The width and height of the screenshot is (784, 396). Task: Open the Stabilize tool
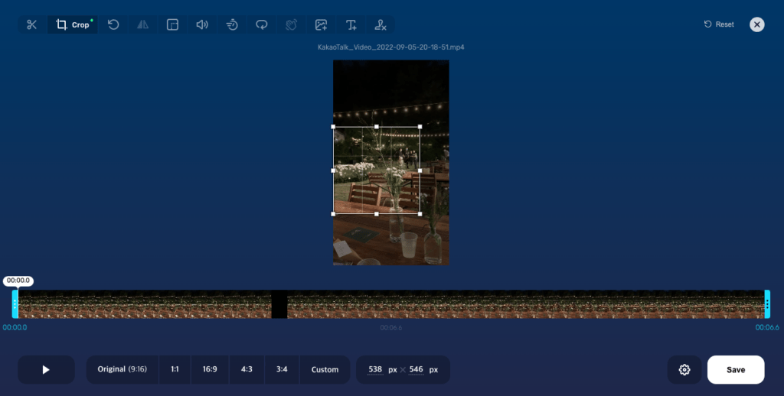click(x=291, y=24)
